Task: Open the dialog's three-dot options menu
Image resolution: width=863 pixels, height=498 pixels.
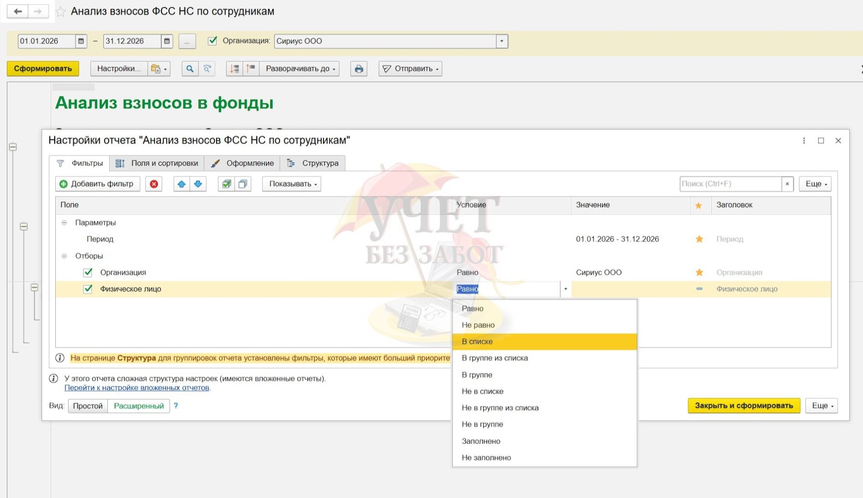Action: (804, 141)
